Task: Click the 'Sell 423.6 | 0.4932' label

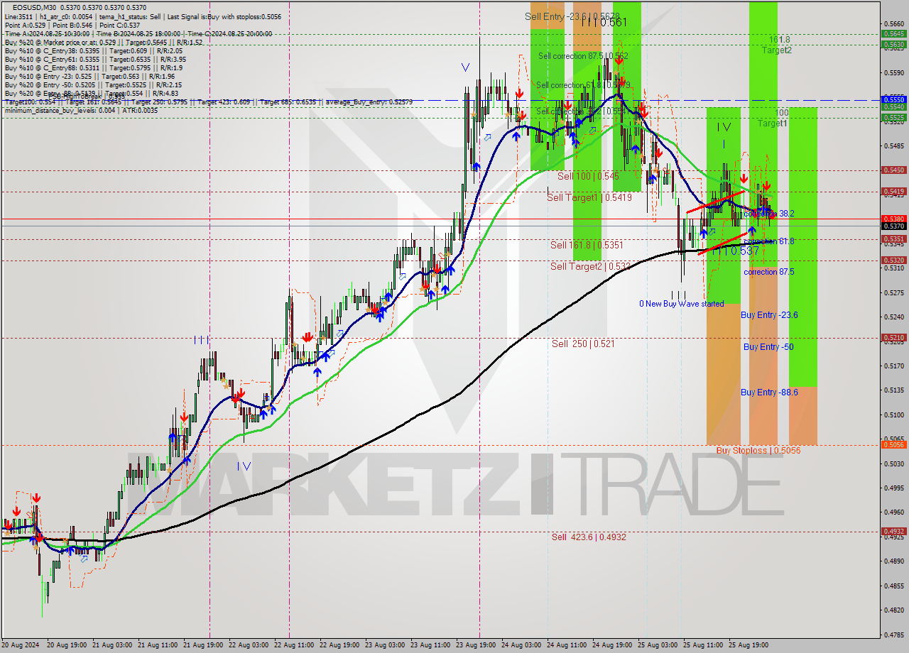Action: coord(589,537)
